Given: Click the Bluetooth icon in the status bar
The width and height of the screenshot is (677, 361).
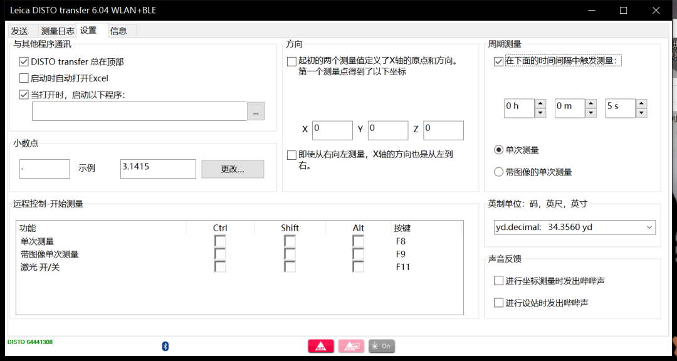Looking at the screenshot, I should tap(165, 345).
